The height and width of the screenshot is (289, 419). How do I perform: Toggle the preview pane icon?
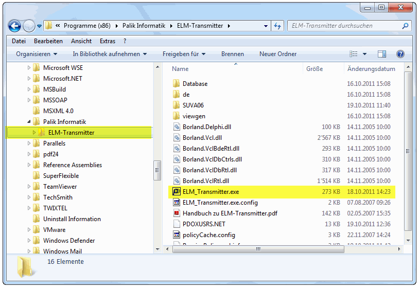point(381,54)
